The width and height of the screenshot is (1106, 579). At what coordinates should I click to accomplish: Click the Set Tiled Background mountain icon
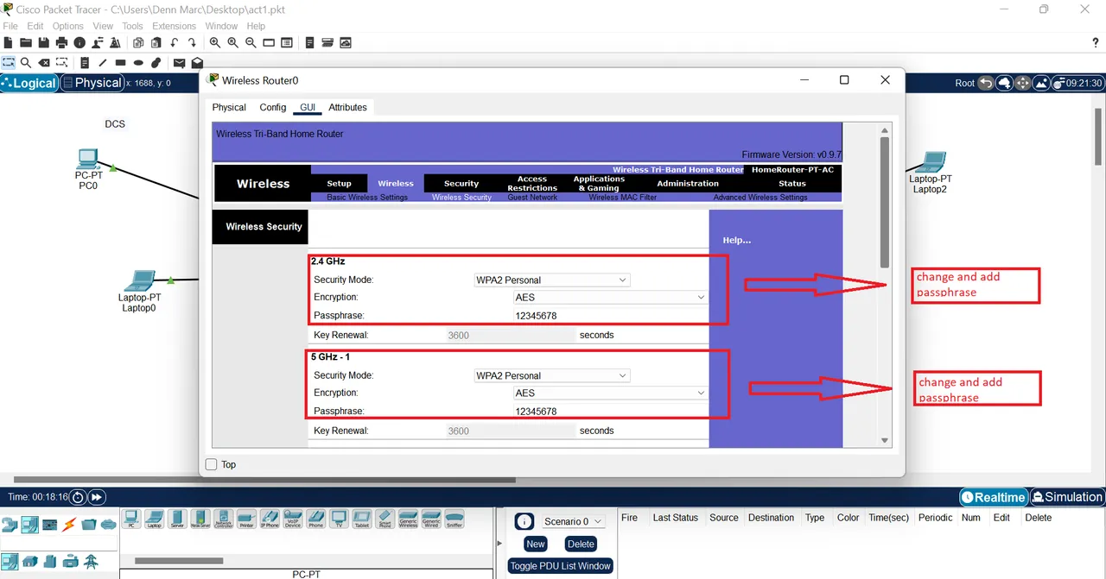[1041, 83]
